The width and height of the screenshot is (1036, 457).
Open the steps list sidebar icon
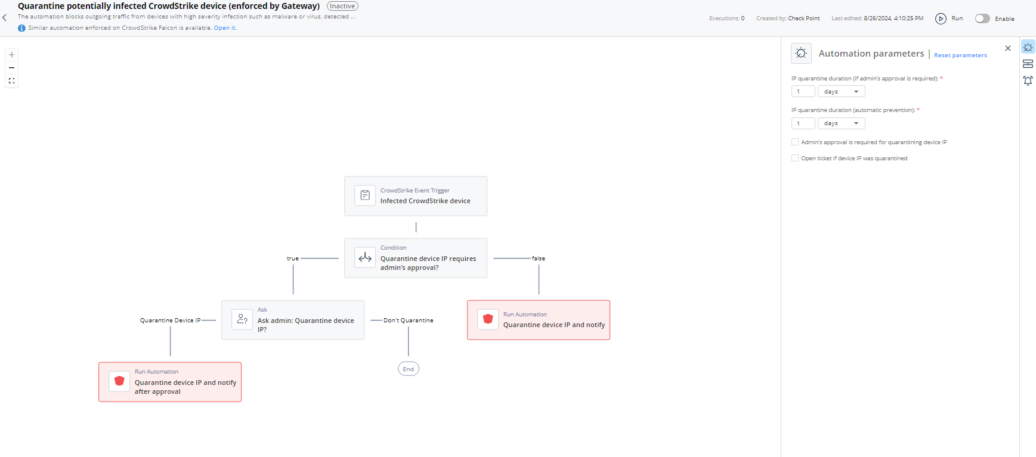[x=1028, y=64]
